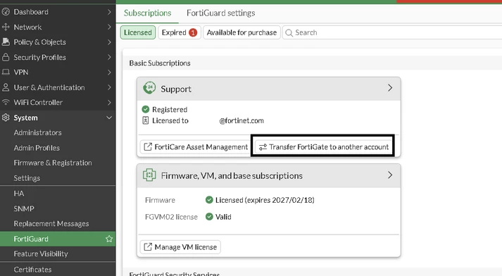Open the Settings menu item
The height and width of the screenshot is (276, 502).
pyautogui.click(x=27, y=178)
